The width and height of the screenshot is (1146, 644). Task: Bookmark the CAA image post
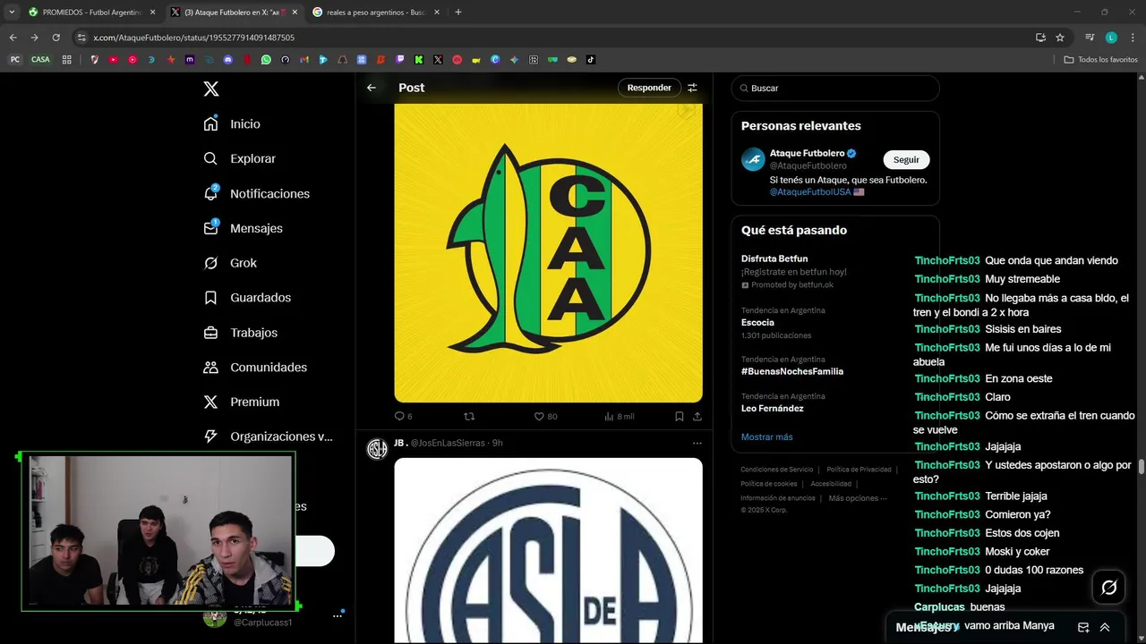680,416
